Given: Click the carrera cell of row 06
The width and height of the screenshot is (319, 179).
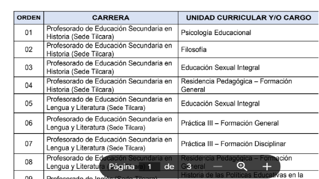Looking at the screenshot, I should [x=111, y=123].
